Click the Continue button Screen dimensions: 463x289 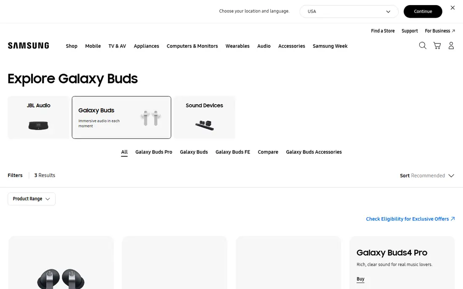423,11
